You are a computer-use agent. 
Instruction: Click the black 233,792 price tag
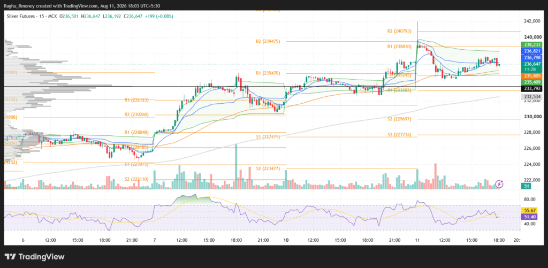pyautogui.click(x=530, y=89)
